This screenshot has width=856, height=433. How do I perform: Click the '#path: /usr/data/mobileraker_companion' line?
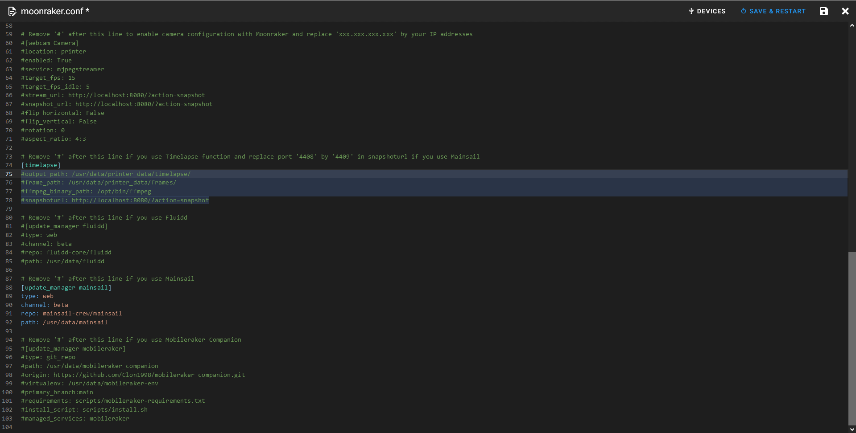[x=90, y=366]
